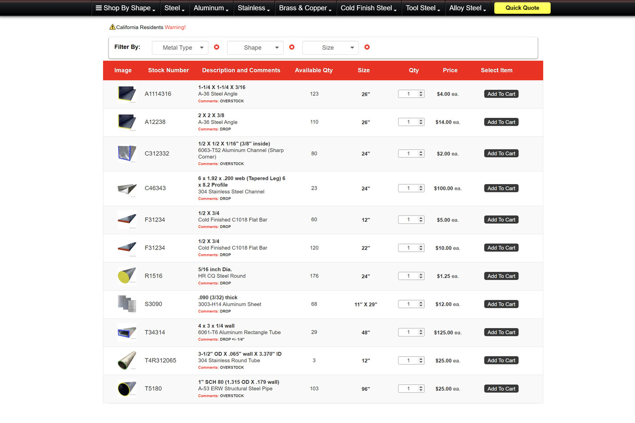This screenshot has height=423, width=635.
Task: Click the Available Qty column header
Action: (314, 70)
